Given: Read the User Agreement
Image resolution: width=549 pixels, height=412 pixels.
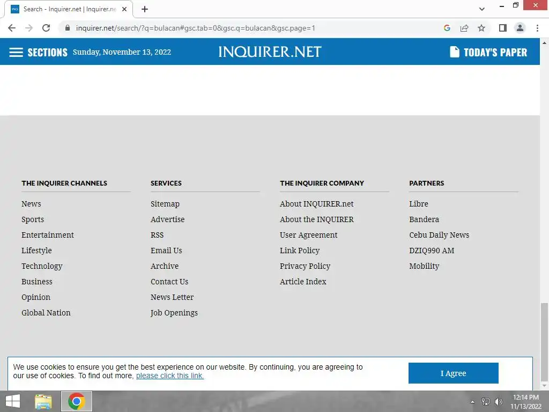Looking at the screenshot, I should tap(308, 235).
